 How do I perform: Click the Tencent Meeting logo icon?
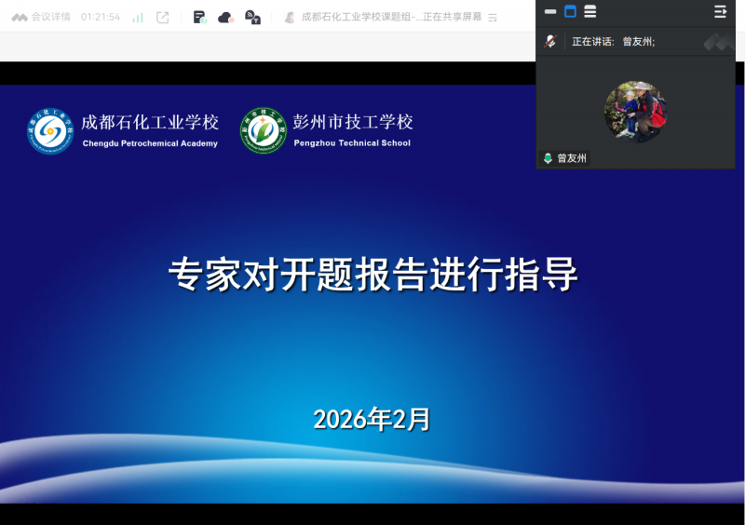19,17
